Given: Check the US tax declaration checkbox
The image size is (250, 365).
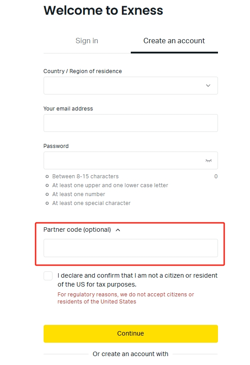Looking at the screenshot, I should [x=48, y=276].
